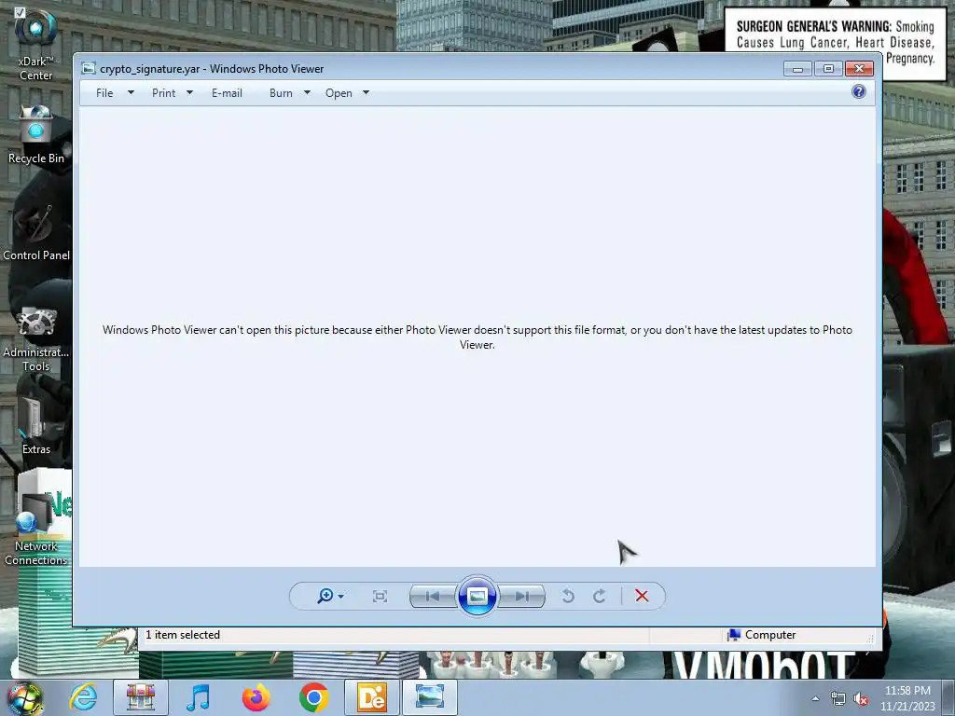Image resolution: width=955 pixels, height=716 pixels.
Task: Launch Google Chrome from the taskbar
Action: click(313, 697)
